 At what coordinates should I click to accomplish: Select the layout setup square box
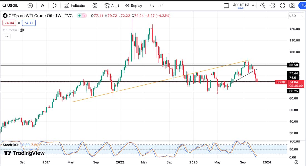point(226,6)
